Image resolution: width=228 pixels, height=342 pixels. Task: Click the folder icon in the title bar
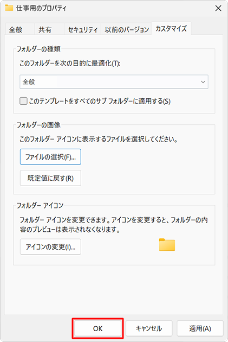pyautogui.click(x=9, y=8)
